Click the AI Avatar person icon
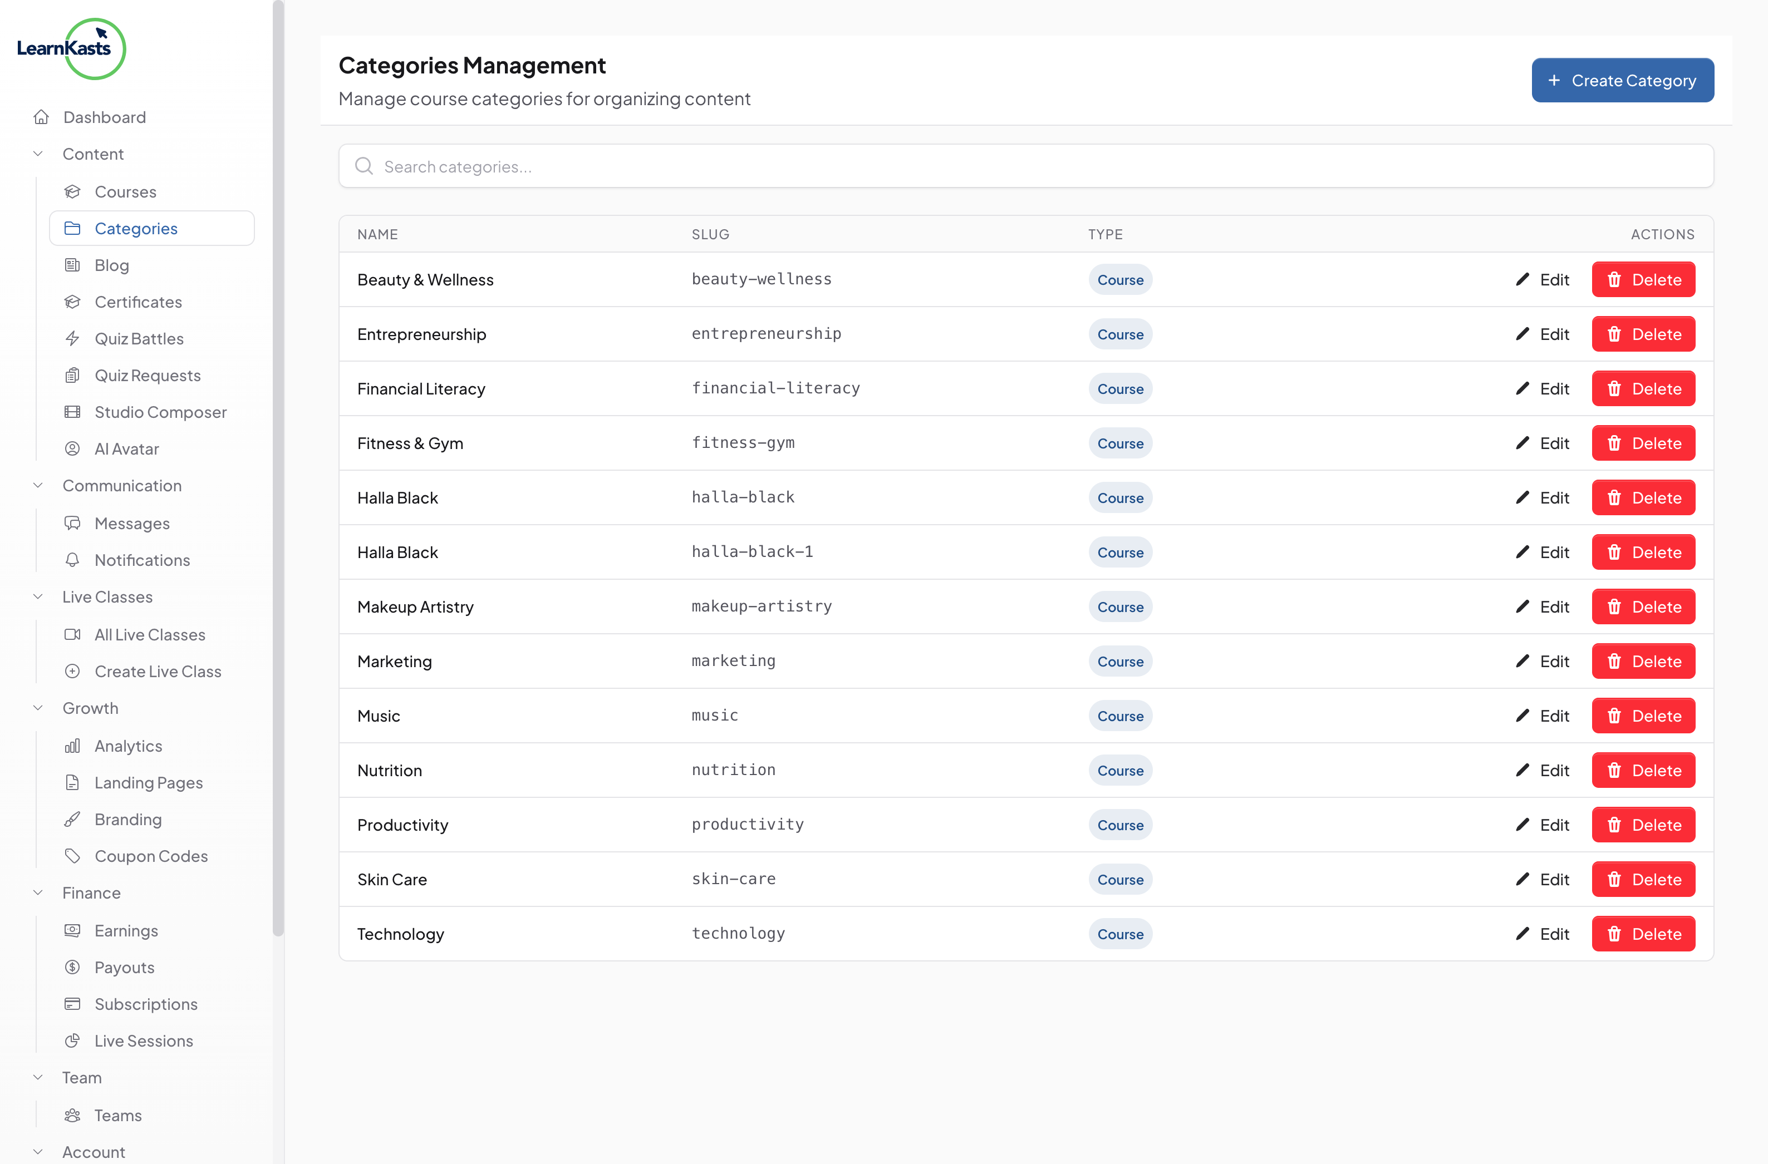Viewport: 1768px width, 1164px height. coord(72,449)
